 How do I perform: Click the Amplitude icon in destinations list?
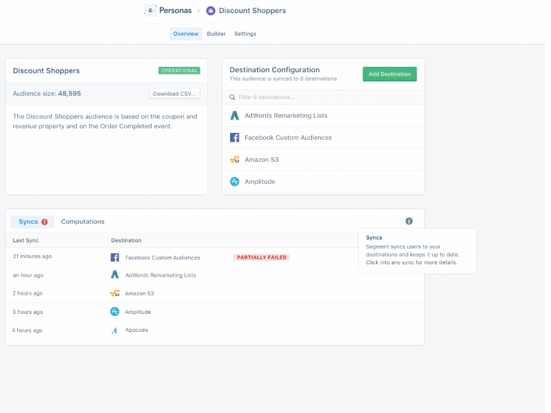click(235, 182)
